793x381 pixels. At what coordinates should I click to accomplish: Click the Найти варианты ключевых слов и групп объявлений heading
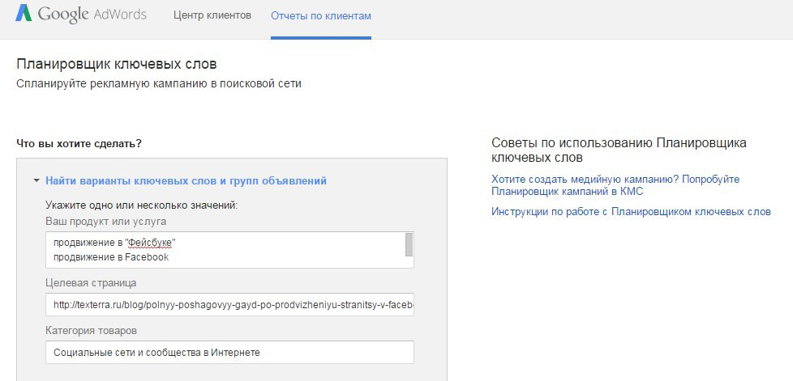186,180
